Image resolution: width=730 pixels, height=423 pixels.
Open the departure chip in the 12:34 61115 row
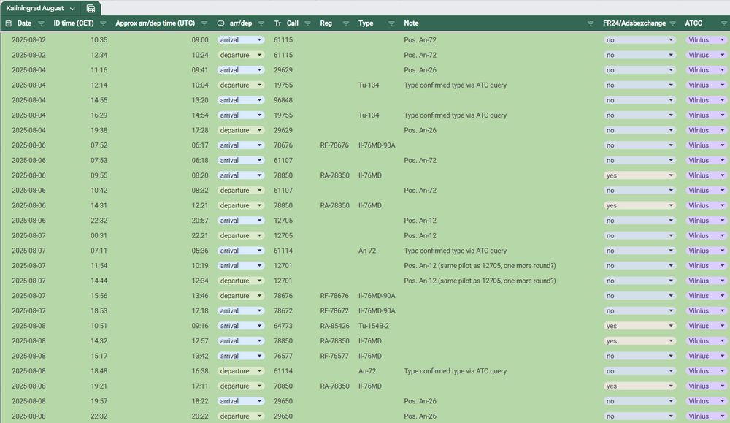pyautogui.click(x=241, y=55)
